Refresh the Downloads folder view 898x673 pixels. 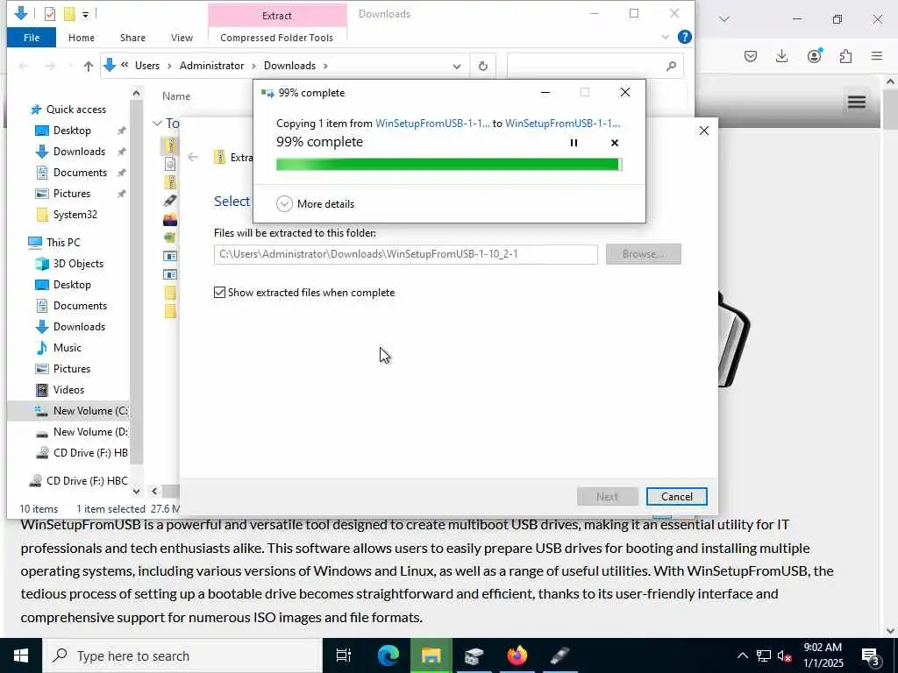point(483,67)
